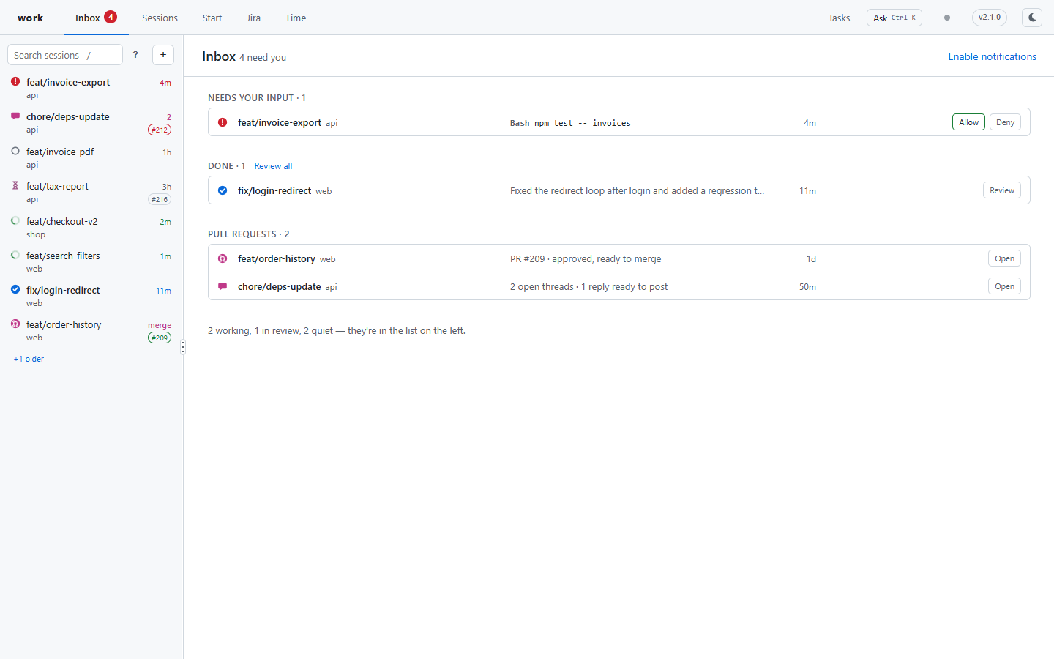This screenshot has height=659, width=1054.
Task: Switch to the Inbox tab
Action: click(x=96, y=18)
